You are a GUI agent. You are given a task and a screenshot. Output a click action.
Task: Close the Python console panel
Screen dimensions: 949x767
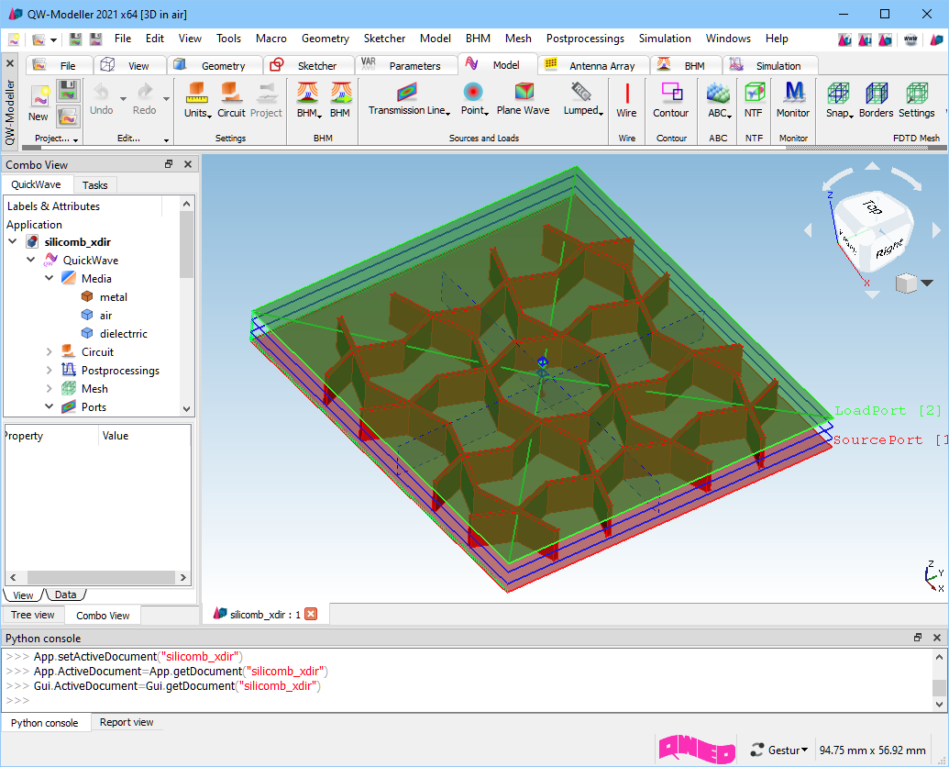pyautogui.click(x=937, y=638)
